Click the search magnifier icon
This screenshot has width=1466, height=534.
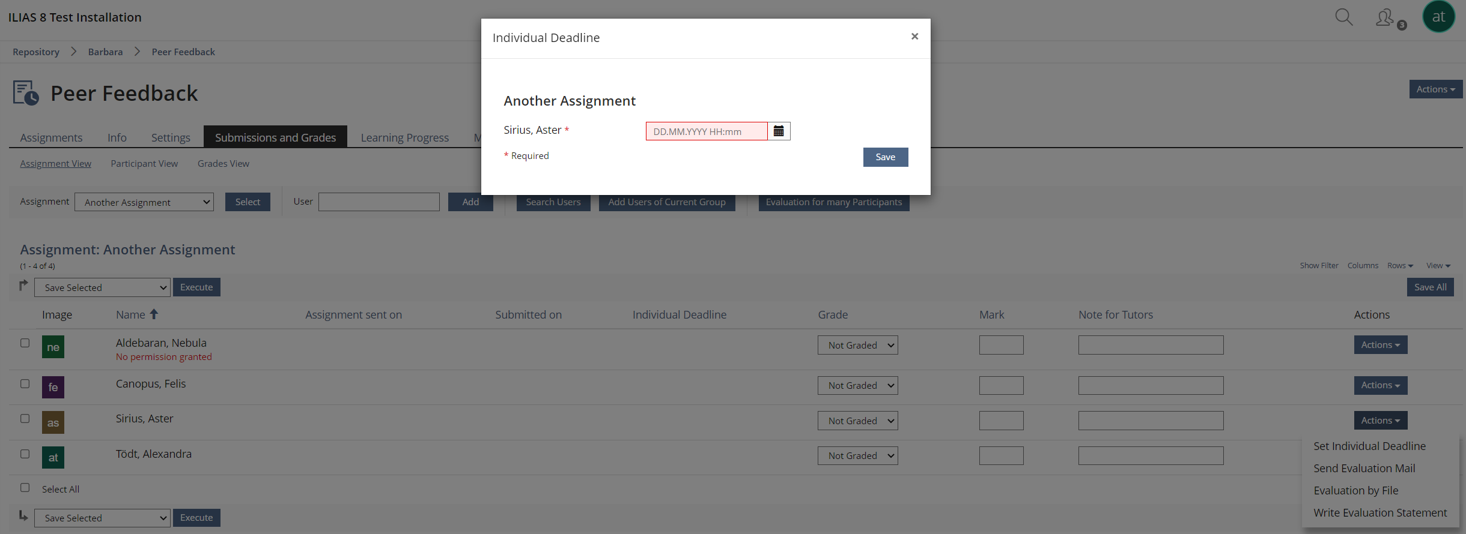pos(1343,17)
